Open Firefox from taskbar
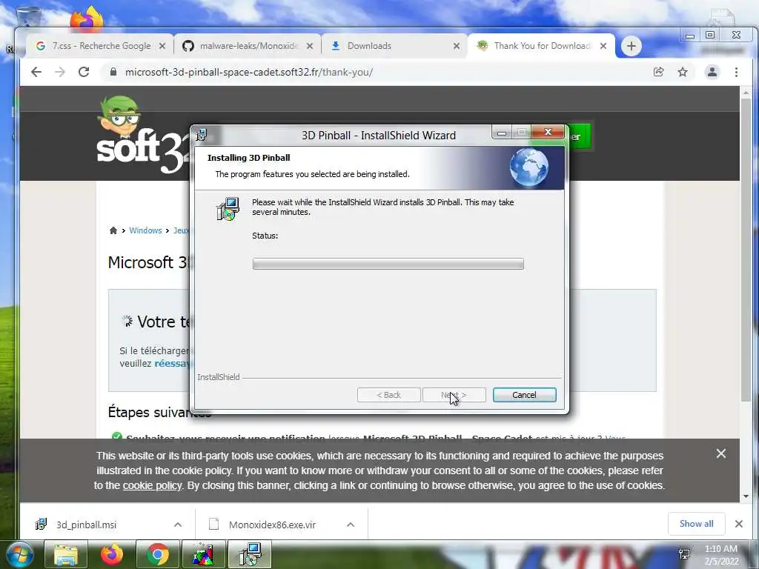The image size is (759, 569). (111, 554)
